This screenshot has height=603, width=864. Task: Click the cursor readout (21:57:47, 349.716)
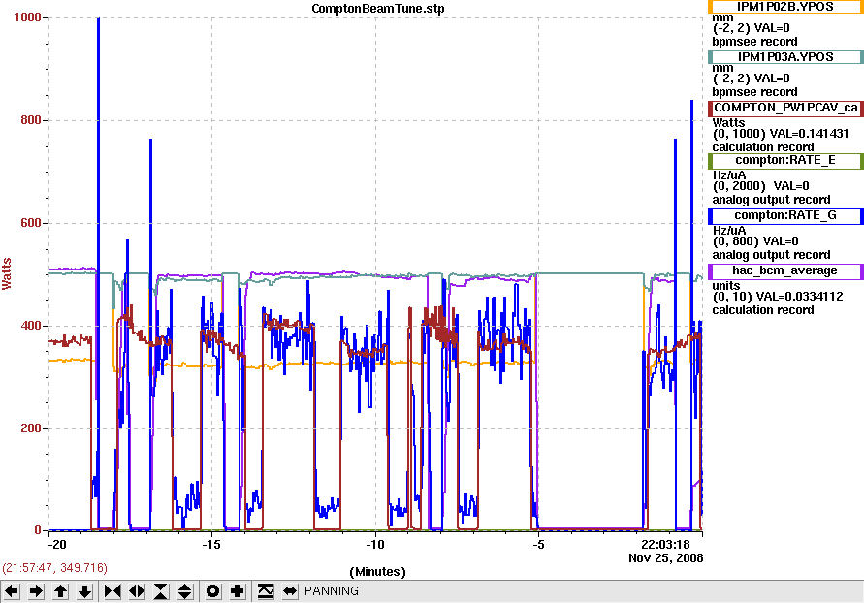pyautogui.click(x=54, y=568)
